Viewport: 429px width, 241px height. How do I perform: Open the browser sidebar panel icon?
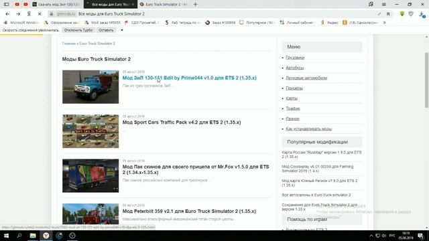6,5
